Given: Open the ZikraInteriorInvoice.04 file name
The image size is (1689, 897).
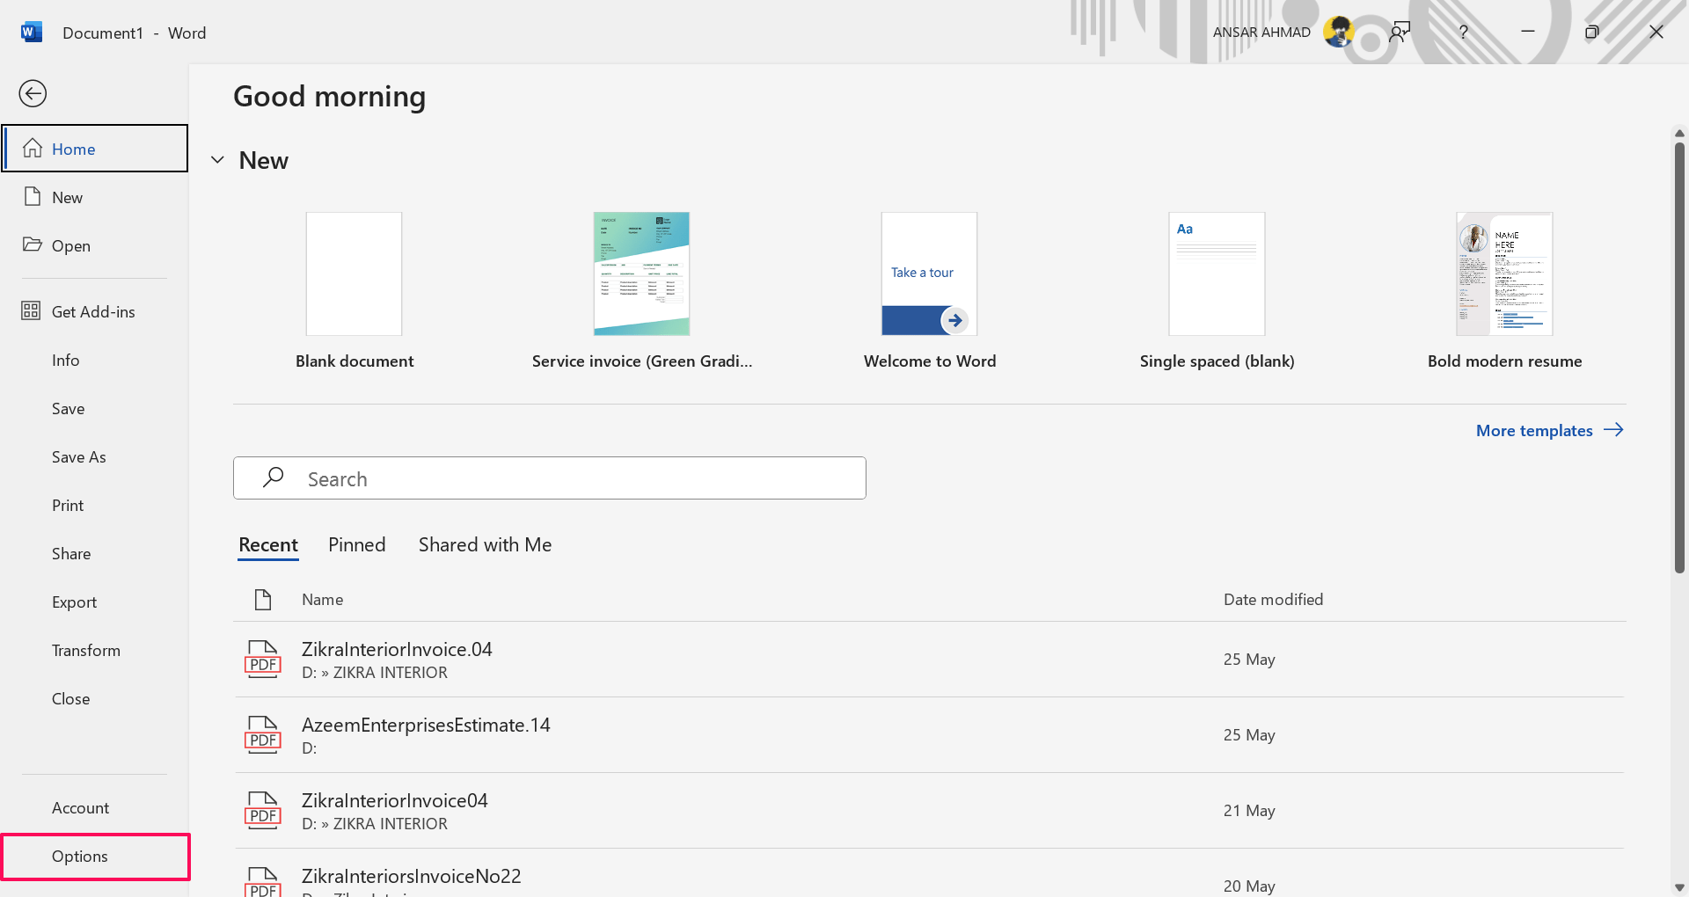Looking at the screenshot, I should (397, 649).
